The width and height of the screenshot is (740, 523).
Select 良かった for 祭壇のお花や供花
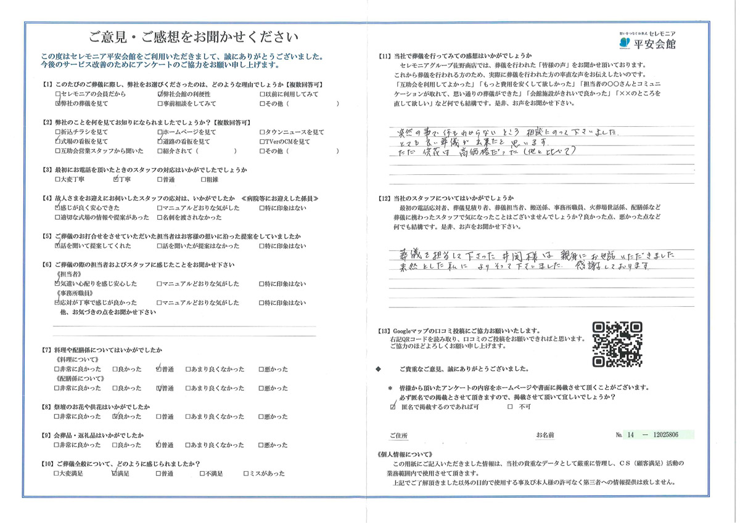(x=115, y=416)
